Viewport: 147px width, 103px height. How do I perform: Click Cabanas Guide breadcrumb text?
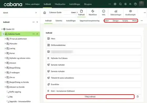[x=55, y=12]
